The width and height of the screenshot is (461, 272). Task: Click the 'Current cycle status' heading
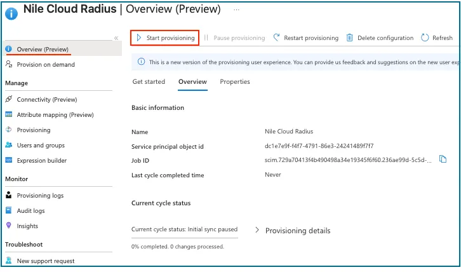161,203
